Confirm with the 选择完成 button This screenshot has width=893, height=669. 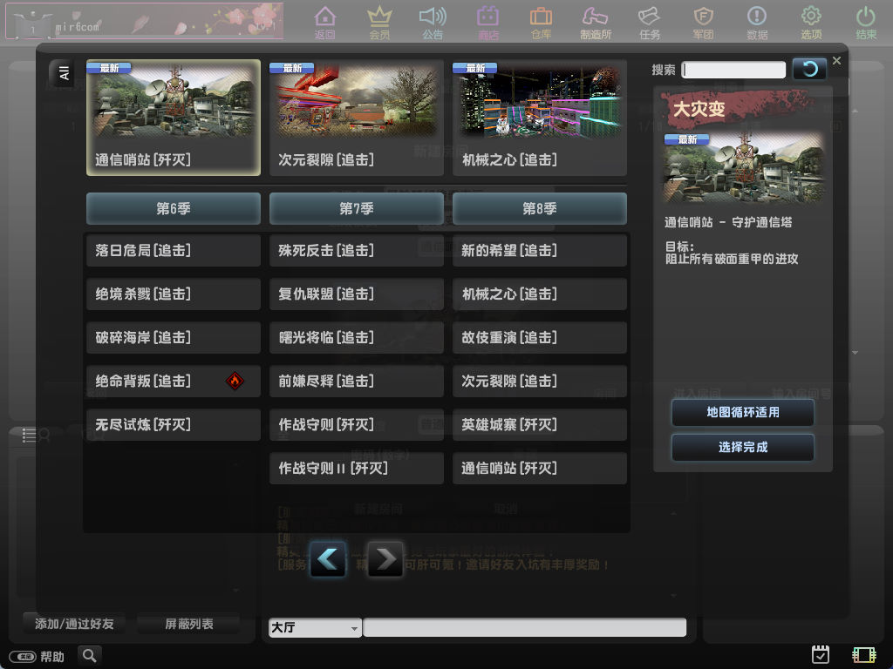coord(743,447)
